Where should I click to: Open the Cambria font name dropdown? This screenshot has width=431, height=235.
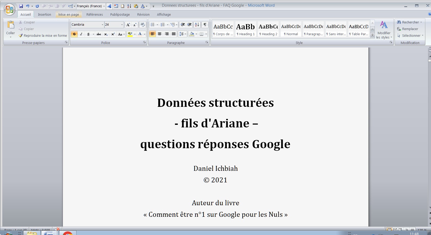point(102,25)
